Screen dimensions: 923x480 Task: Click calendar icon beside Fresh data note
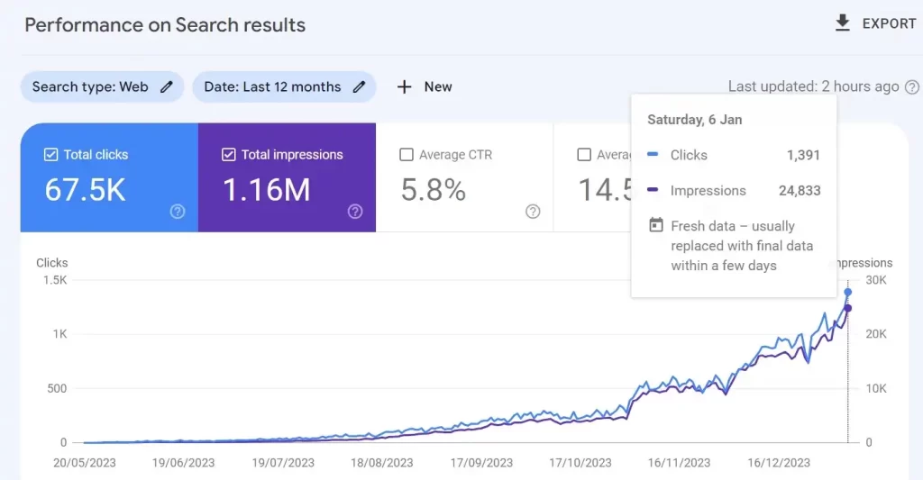(x=656, y=226)
